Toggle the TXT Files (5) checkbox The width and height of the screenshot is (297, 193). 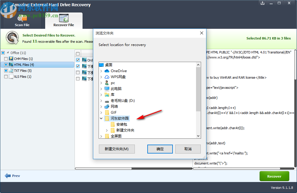point(6,71)
